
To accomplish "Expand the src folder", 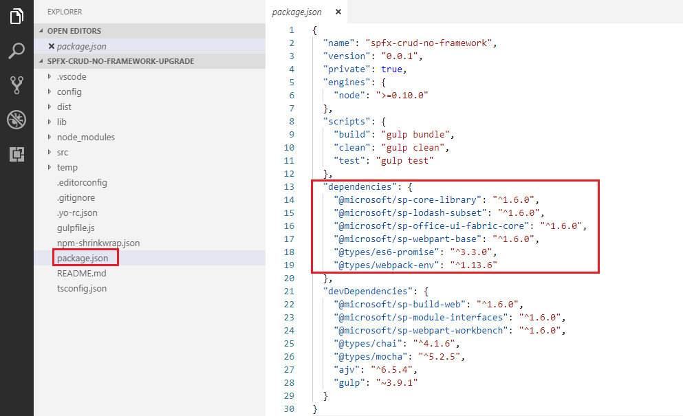I will tap(63, 152).
